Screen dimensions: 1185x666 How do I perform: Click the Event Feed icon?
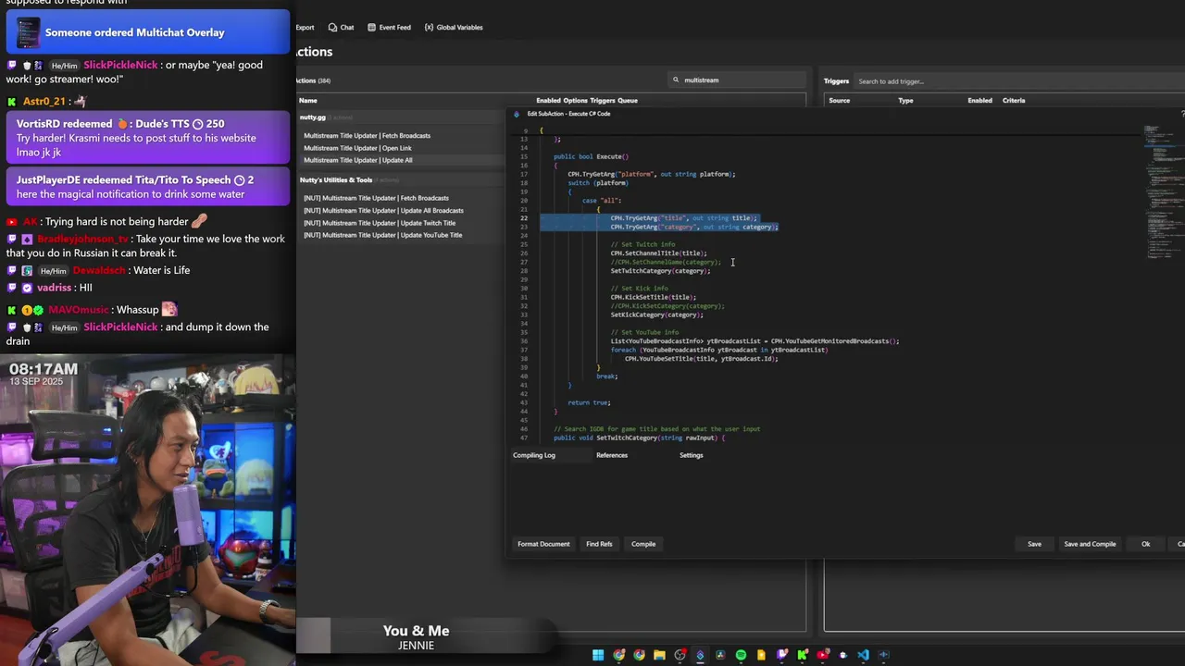[x=371, y=27]
